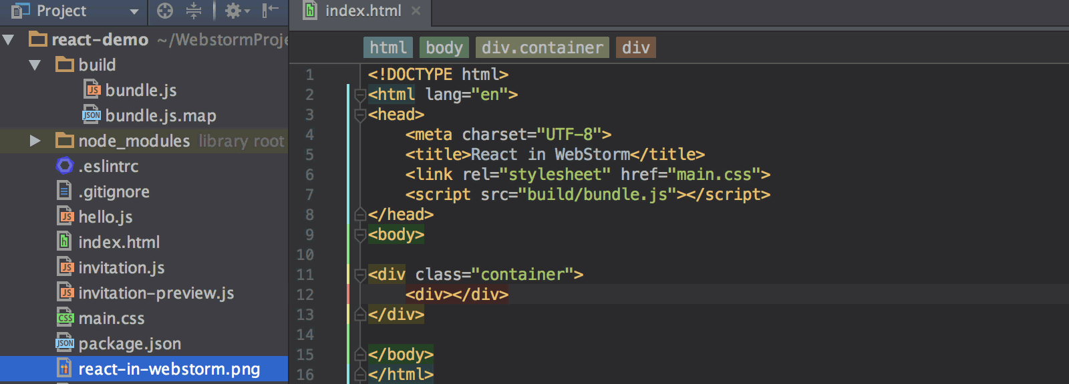The height and width of the screenshot is (384, 1069).
Task: Fold the head tag on line 3
Action: (x=360, y=115)
